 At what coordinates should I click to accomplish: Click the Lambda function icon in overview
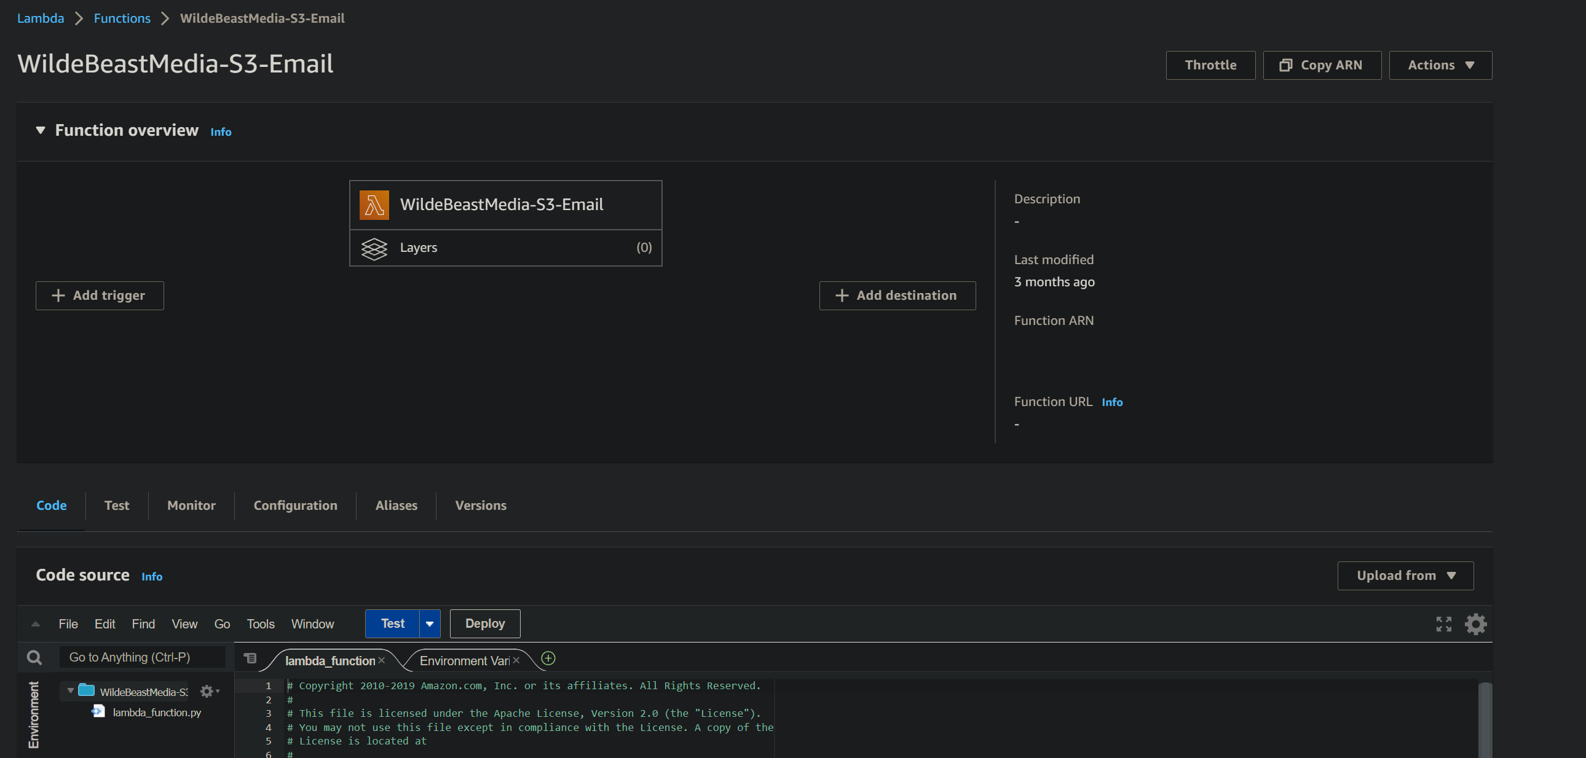click(x=374, y=205)
